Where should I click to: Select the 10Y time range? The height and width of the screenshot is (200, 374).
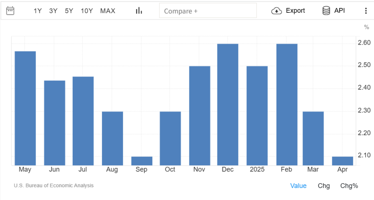pos(87,11)
